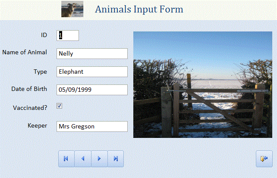Screen dimensions: 277x178
Task: Go to the first record
Action: tap(66, 159)
